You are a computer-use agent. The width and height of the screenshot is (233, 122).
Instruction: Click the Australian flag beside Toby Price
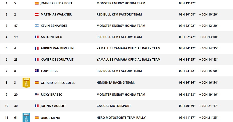coord(37,71)
